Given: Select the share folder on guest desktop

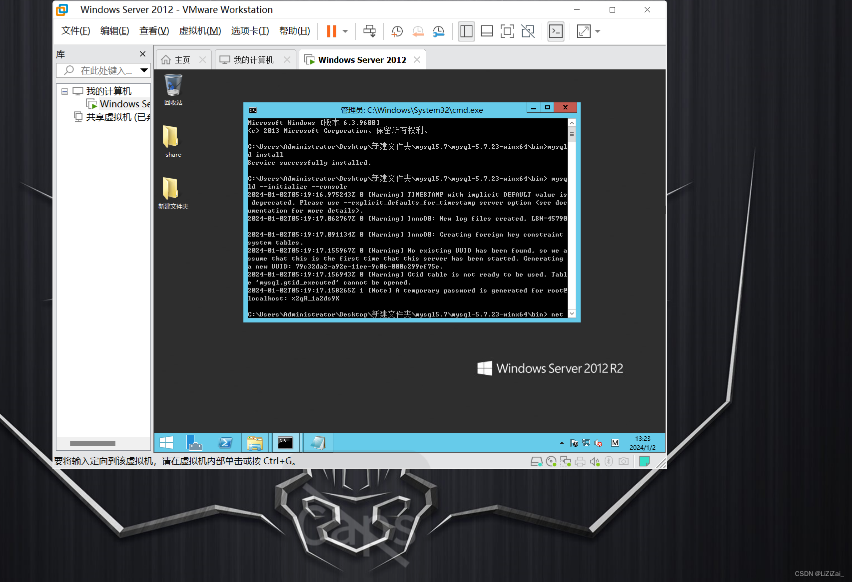Looking at the screenshot, I should tap(173, 141).
